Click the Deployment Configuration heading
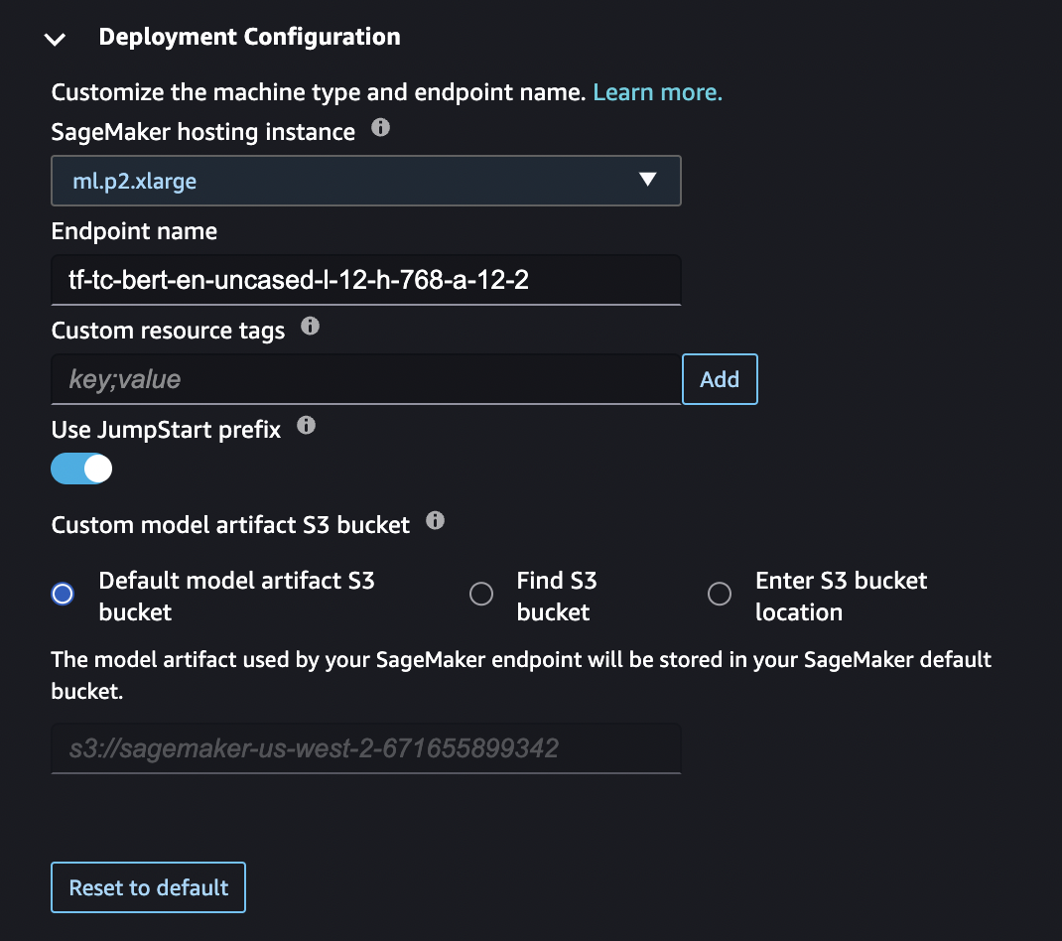The image size is (1062, 941). pyautogui.click(x=248, y=37)
